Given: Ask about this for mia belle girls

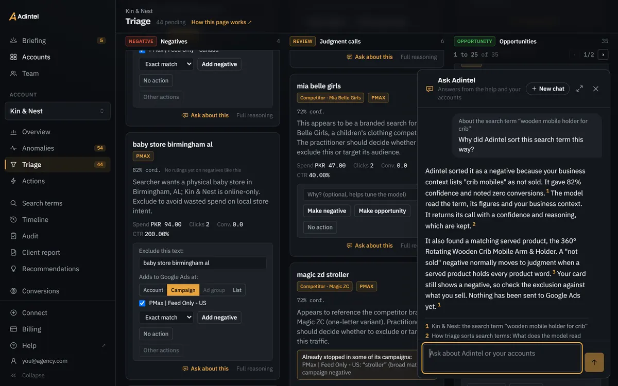Looking at the screenshot, I should [x=370, y=246].
